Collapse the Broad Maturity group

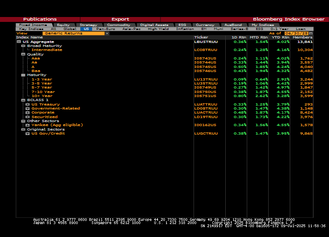23,46
